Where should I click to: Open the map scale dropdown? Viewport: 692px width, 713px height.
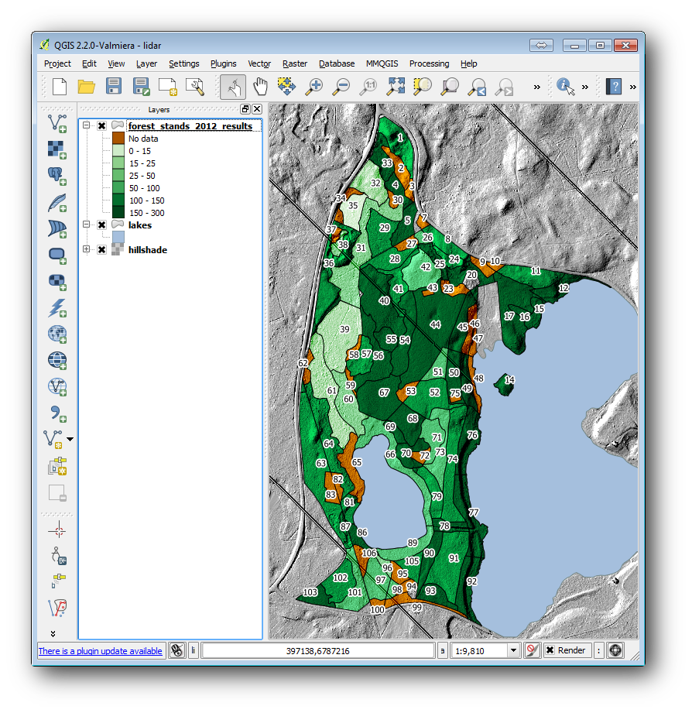pos(513,651)
